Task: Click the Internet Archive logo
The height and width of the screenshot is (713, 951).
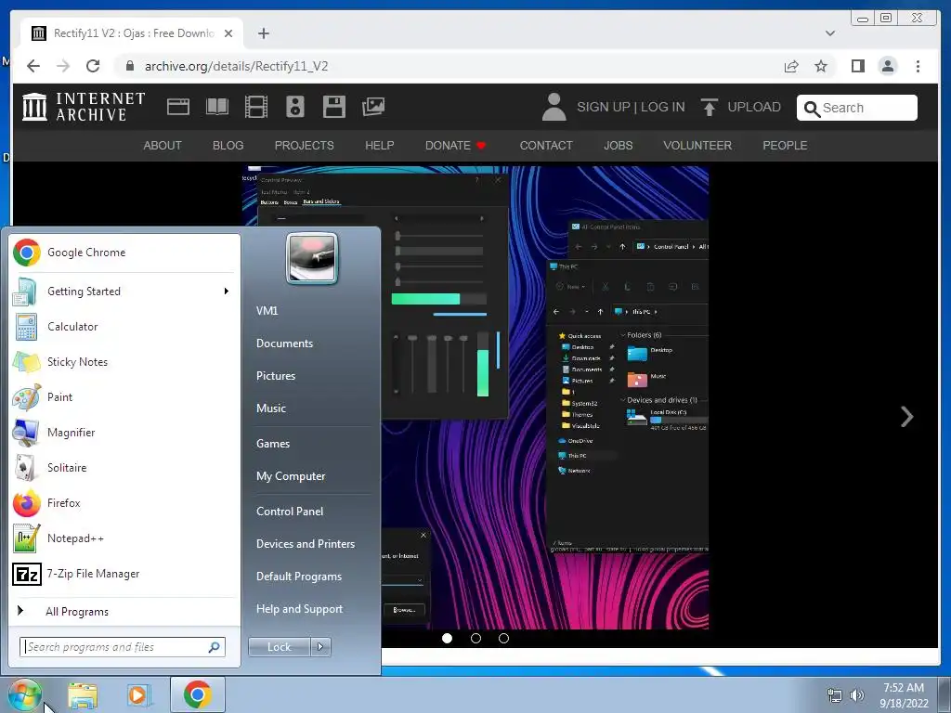Action: 84,107
